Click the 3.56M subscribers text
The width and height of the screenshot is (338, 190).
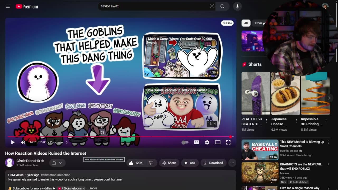pos(27,165)
